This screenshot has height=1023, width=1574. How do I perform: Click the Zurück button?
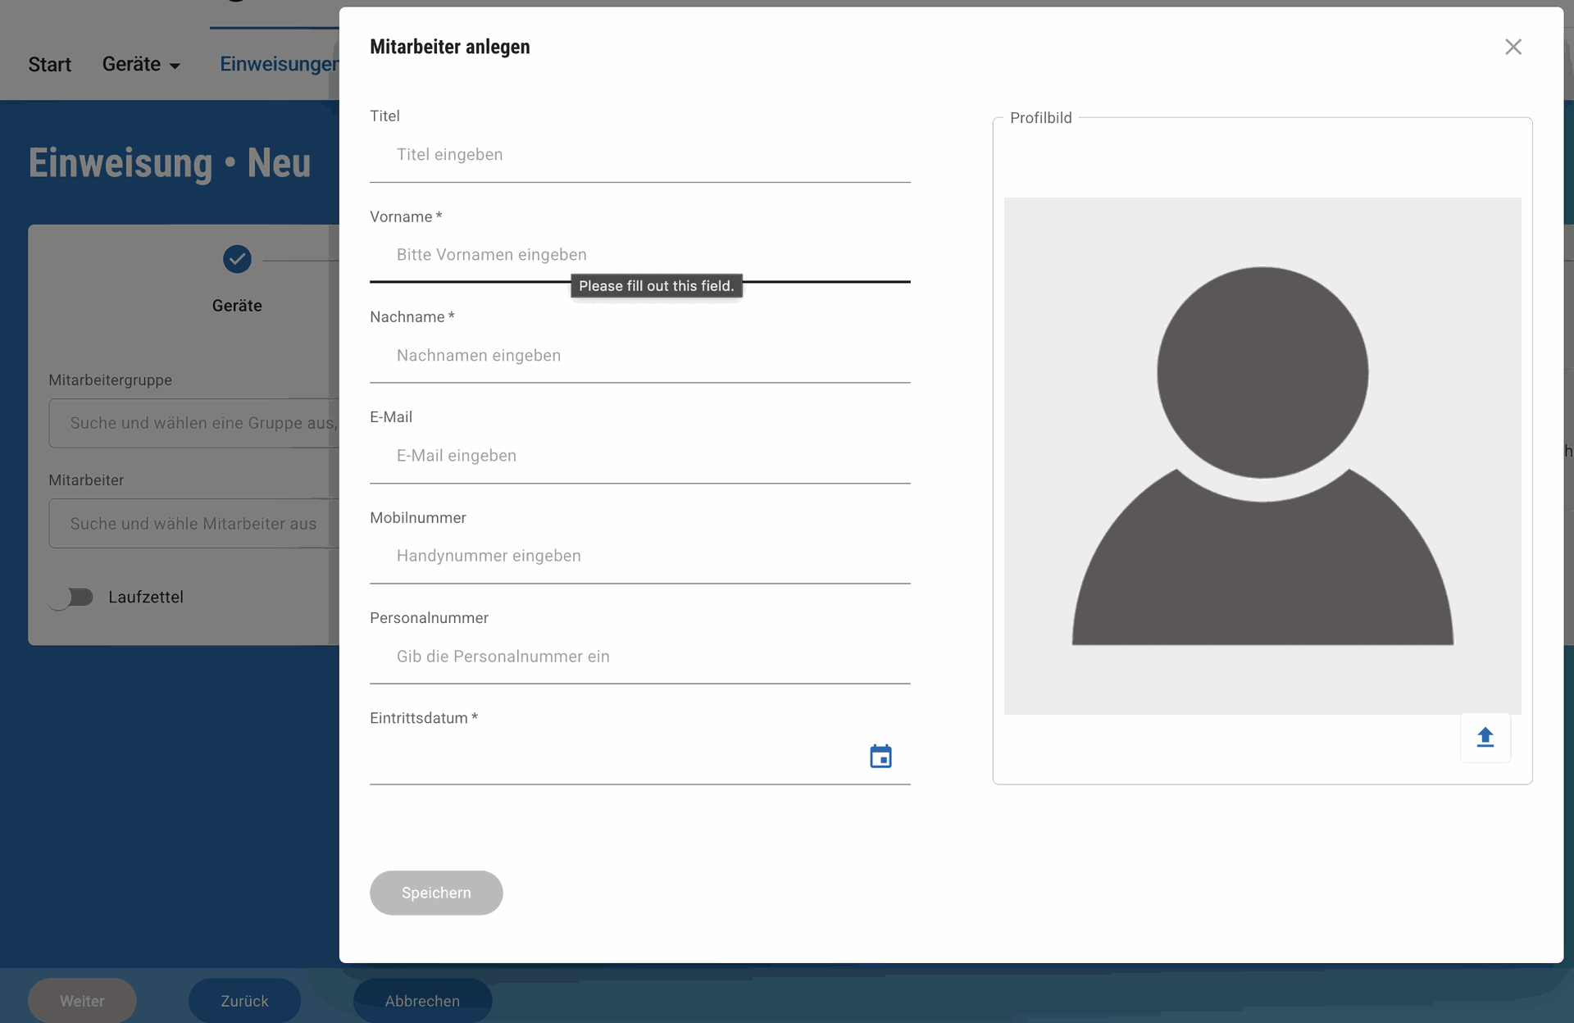[244, 1001]
